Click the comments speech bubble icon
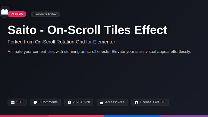 pos(35,102)
